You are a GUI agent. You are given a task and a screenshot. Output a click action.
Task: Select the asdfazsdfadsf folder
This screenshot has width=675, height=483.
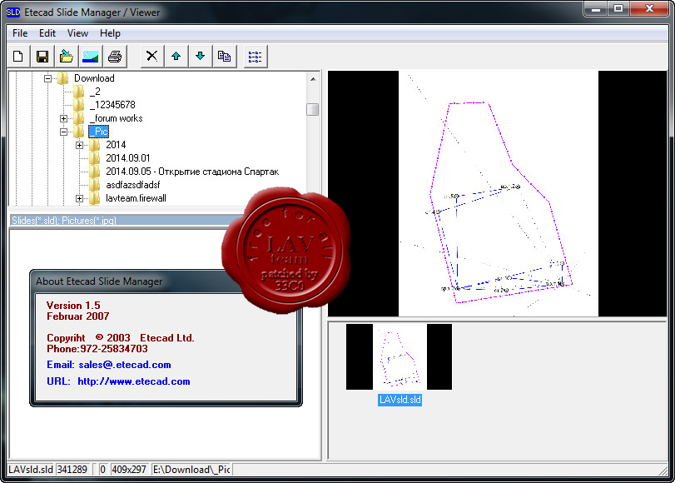(133, 185)
